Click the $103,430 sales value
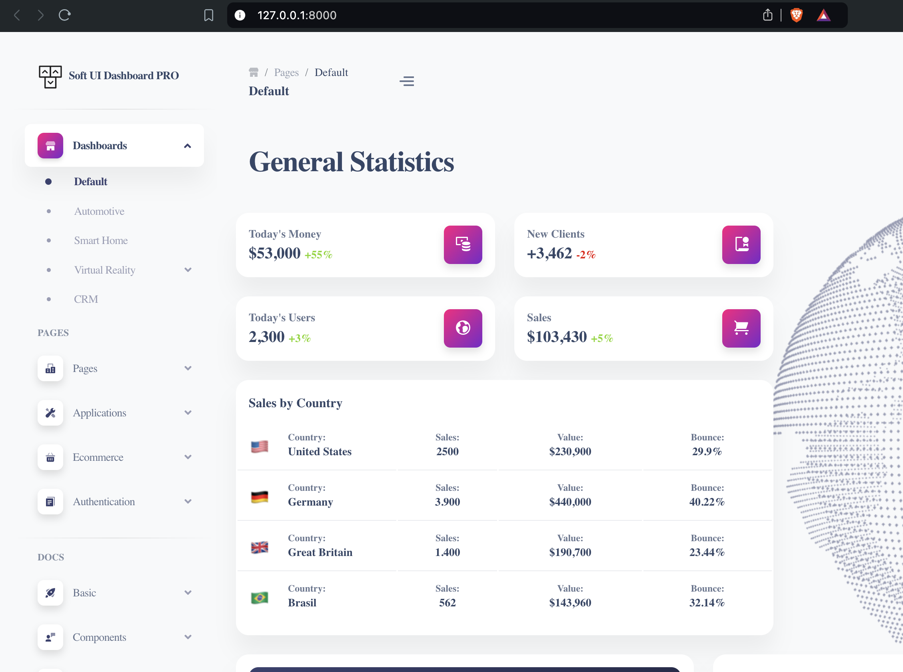The width and height of the screenshot is (903, 672). [557, 337]
